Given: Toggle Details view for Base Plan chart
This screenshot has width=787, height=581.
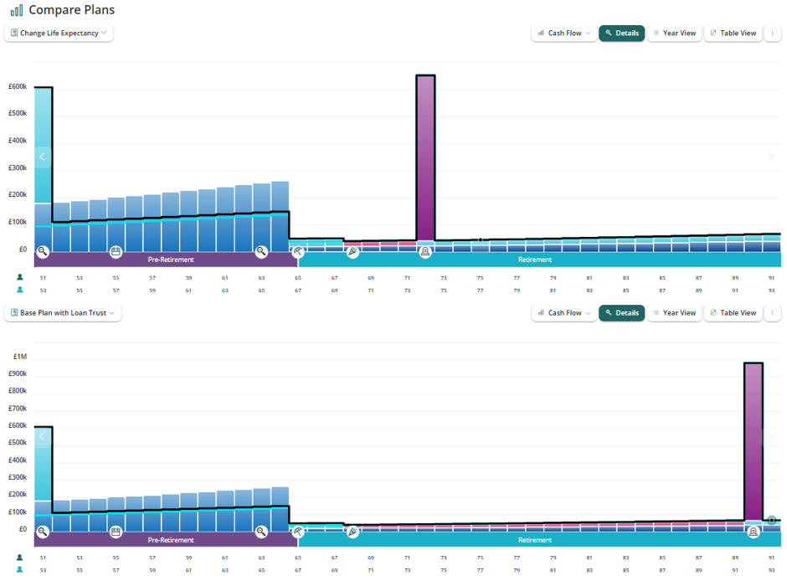Looking at the screenshot, I should click(621, 313).
